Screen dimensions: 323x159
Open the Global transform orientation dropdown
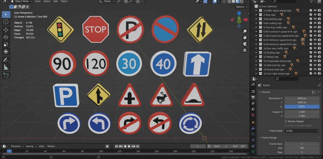pos(107,1)
